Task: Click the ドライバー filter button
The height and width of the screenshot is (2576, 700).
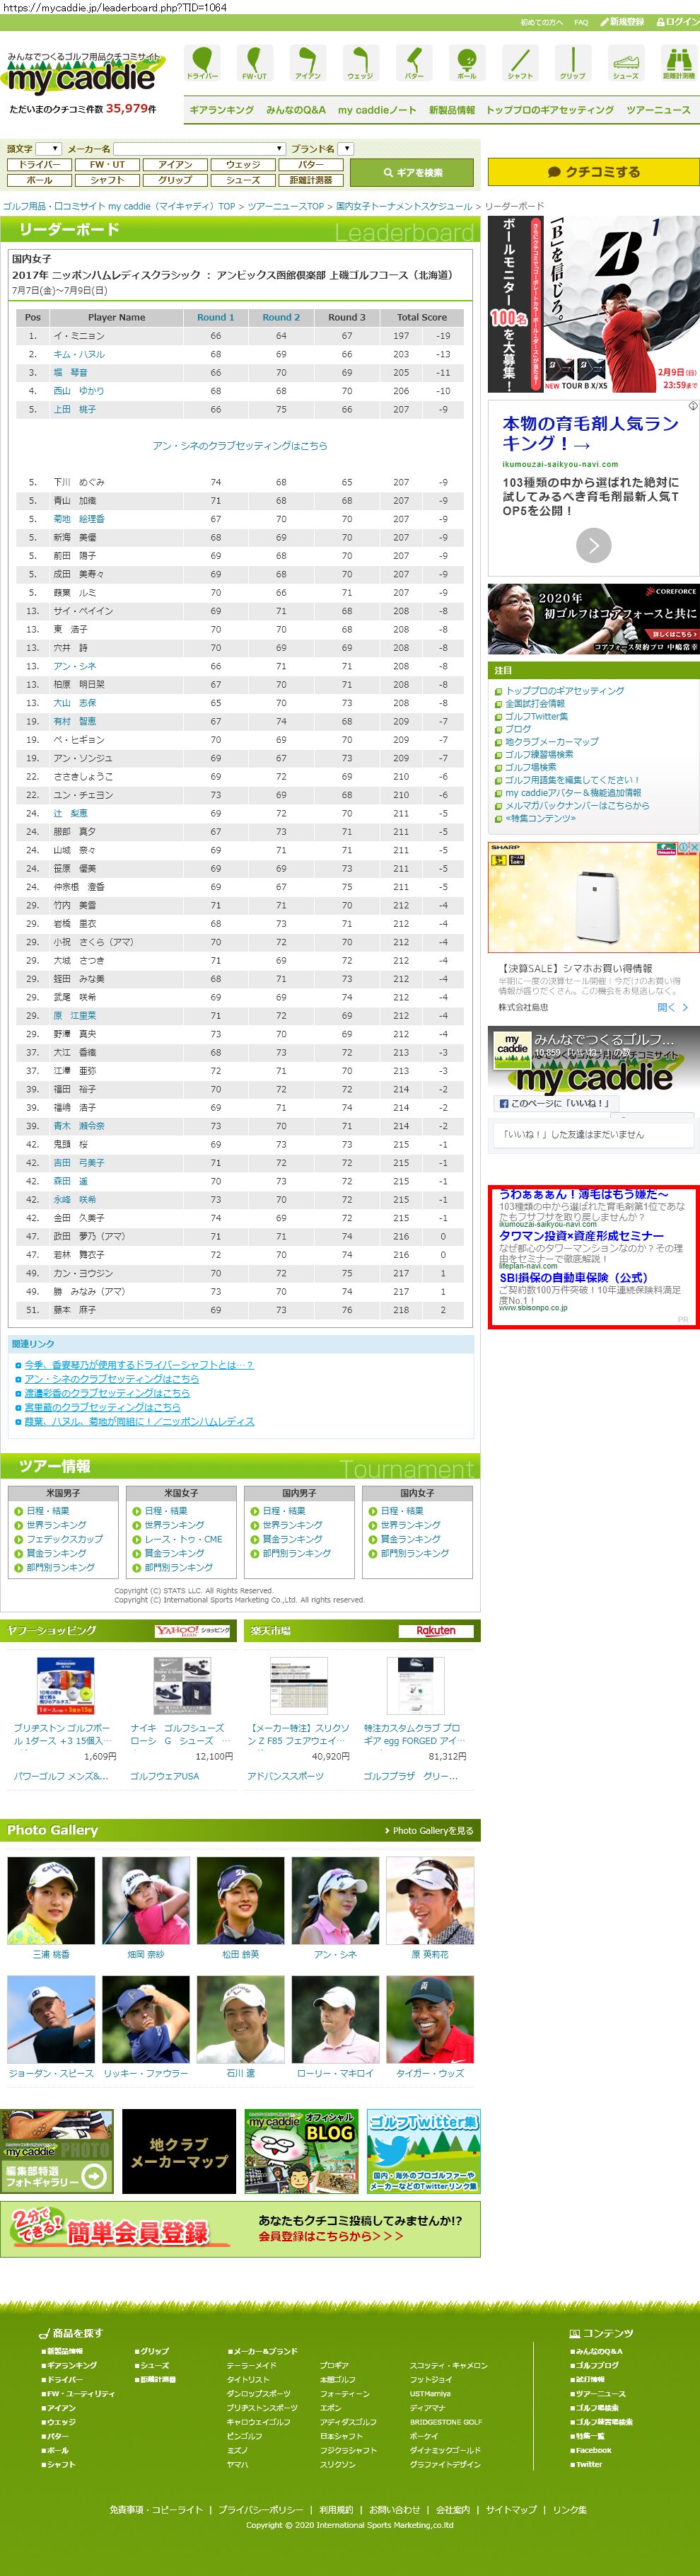Action: coord(40,164)
